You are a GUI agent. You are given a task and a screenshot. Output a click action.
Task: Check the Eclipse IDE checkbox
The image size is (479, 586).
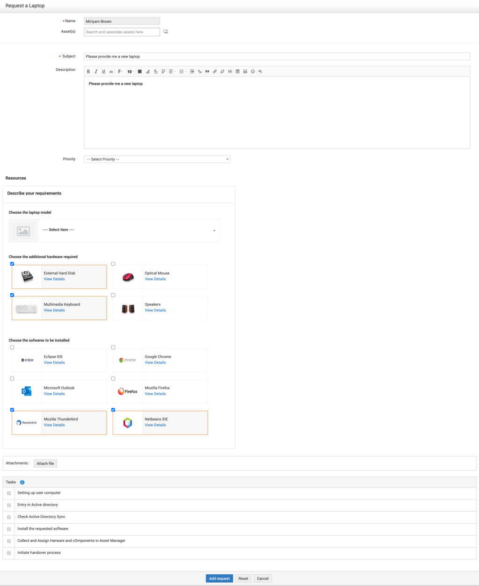(x=12, y=347)
